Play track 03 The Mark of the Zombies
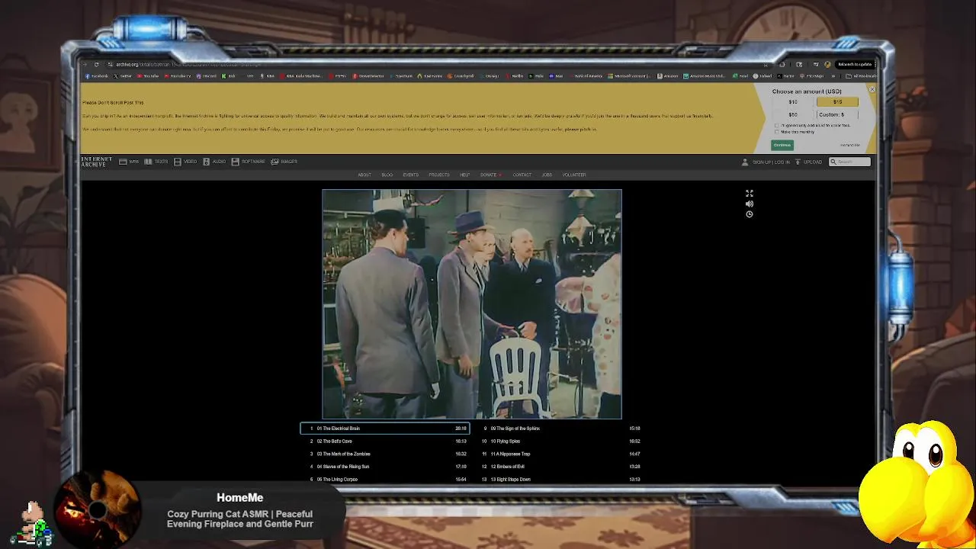 [x=385, y=454]
